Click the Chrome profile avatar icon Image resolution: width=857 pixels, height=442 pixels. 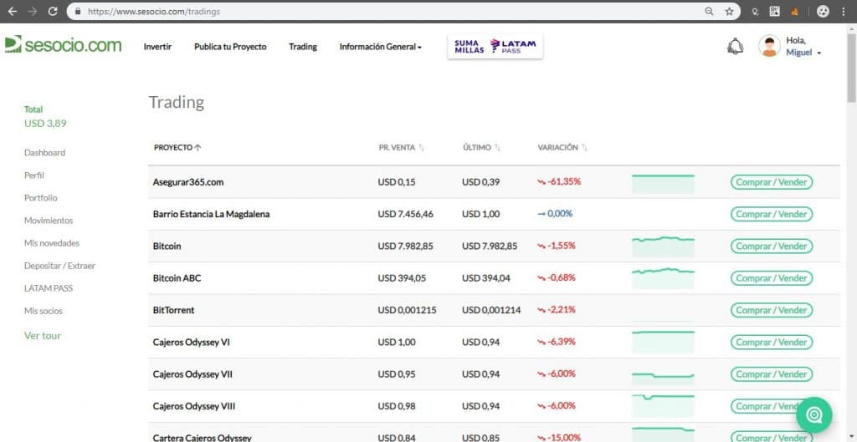coord(823,11)
